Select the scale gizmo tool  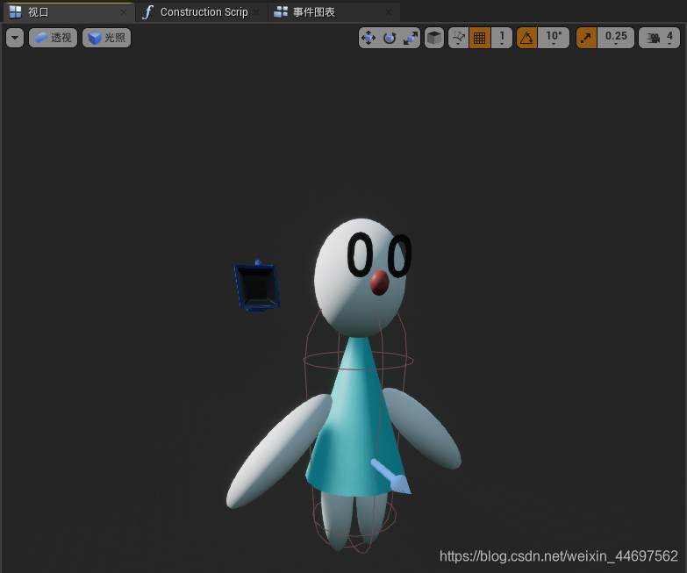click(x=410, y=38)
